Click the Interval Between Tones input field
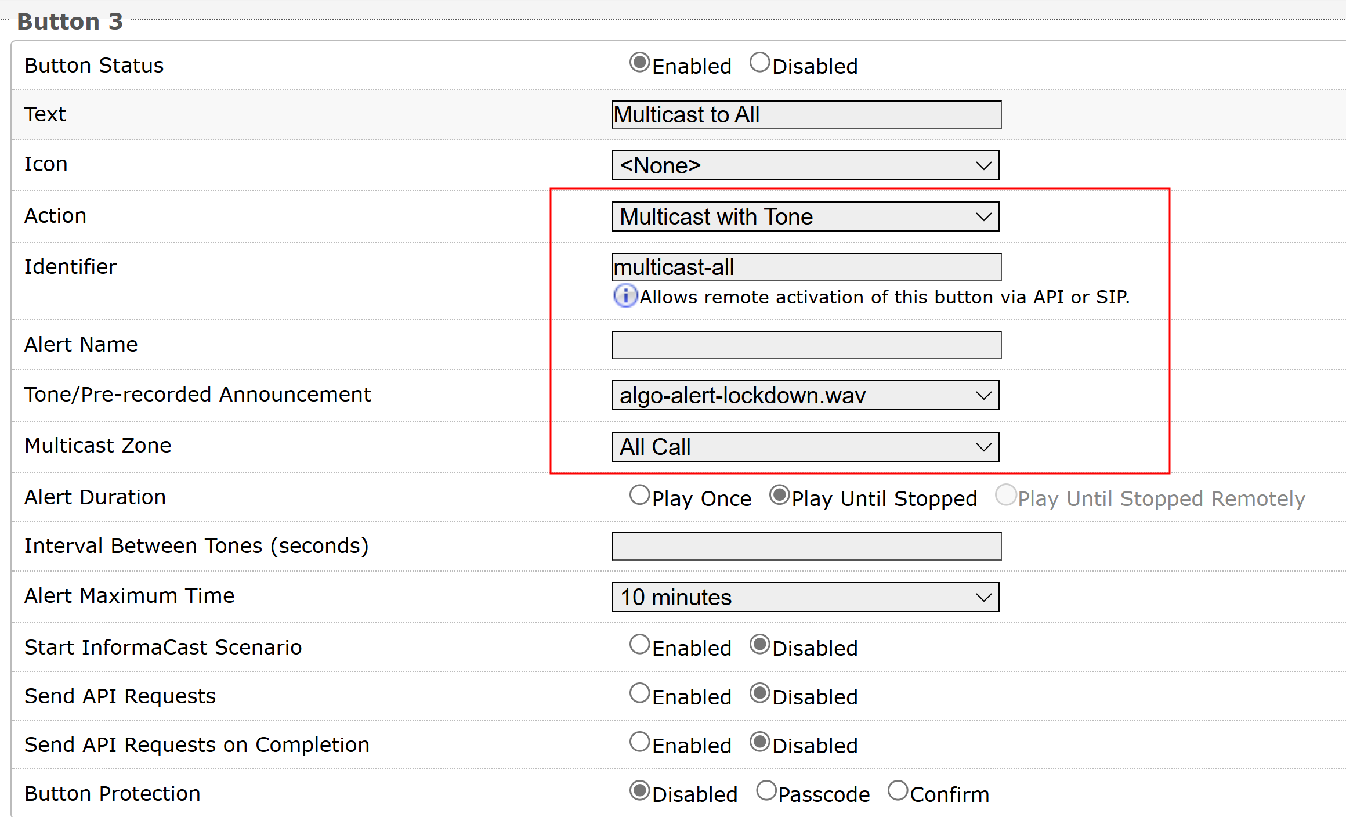Image resolution: width=1346 pixels, height=817 pixels. [806, 546]
